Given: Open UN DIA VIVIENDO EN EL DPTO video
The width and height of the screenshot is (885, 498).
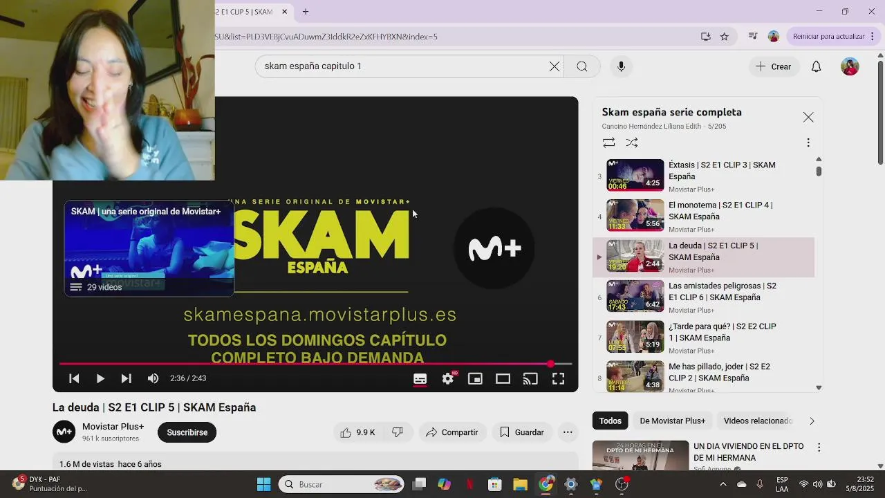Looking at the screenshot, I should (x=748, y=452).
